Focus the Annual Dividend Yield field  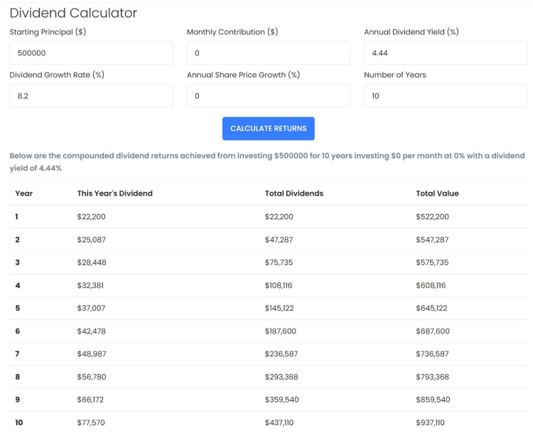point(446,53)
